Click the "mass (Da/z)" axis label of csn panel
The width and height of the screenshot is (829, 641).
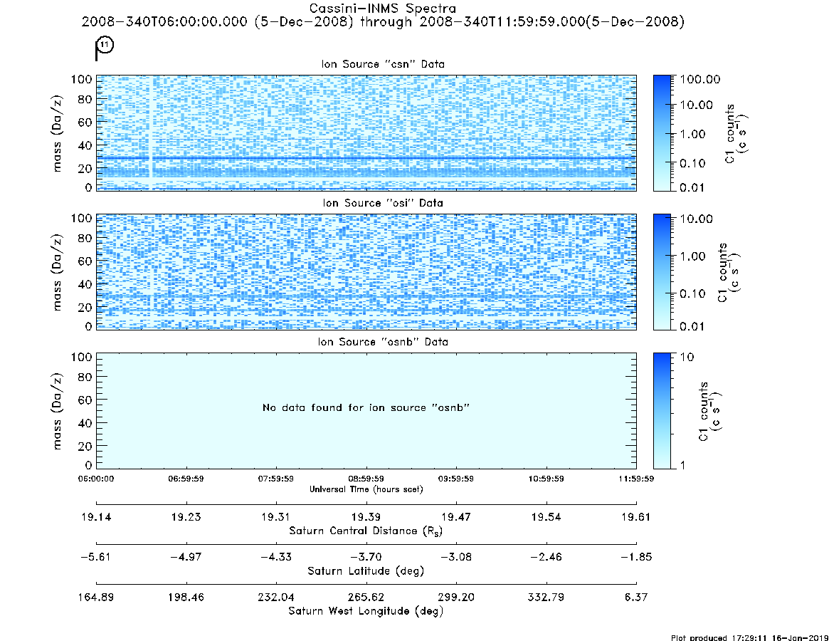[56, 133]
